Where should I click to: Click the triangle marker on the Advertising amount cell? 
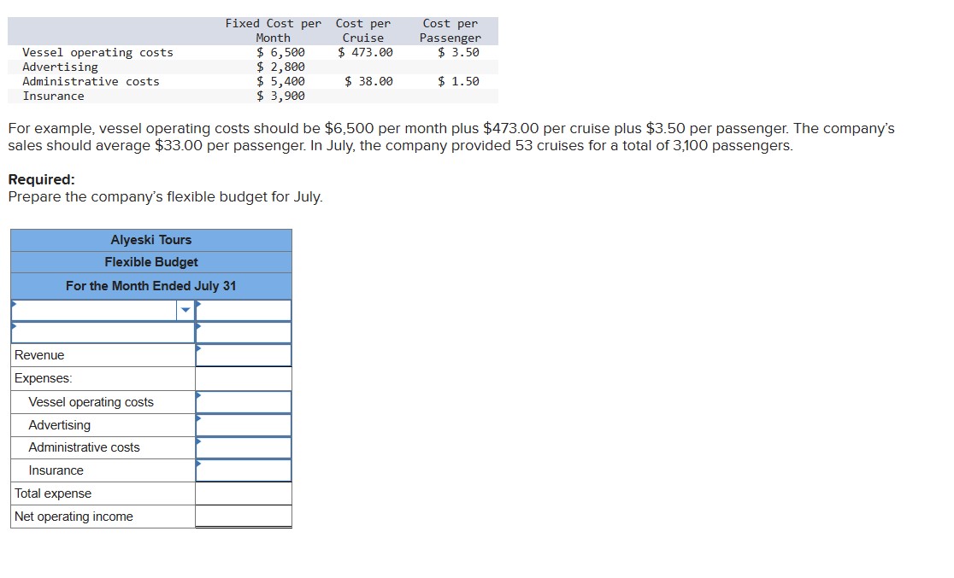pyautogui.click(x=197, y=419)
